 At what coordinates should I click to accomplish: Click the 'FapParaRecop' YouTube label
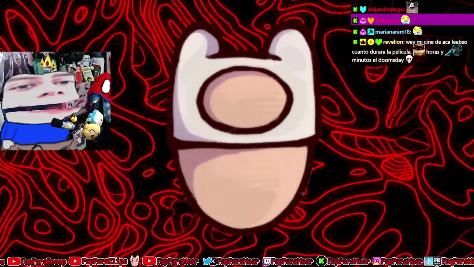click(43, 262)
